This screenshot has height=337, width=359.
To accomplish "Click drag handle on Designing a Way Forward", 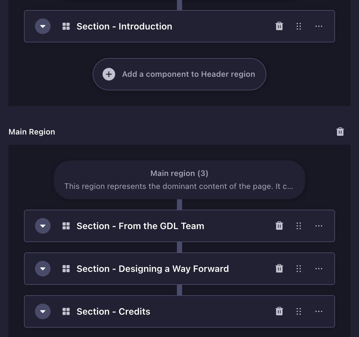I will click(x=299, y=269).
